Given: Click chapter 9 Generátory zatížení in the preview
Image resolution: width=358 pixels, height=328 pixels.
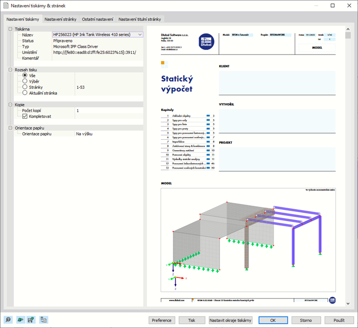Looking at the screenshot, I should pos(187,150).
